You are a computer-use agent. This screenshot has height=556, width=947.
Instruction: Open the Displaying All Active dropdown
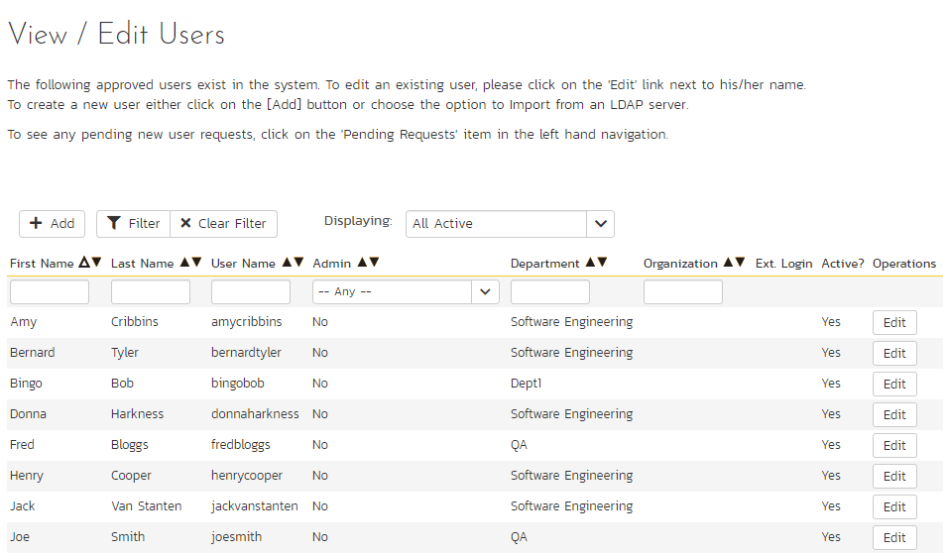(x=510, y=224)
